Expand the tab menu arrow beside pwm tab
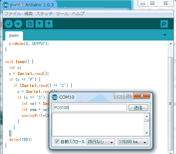The image size is (176, 154). tap(165, 35)
